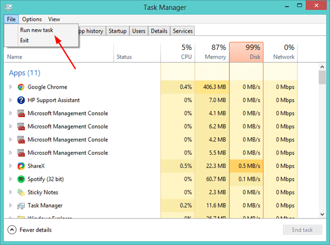Screen dimensions: 330x245
Task: Switch to the App history tab
Action: pos(92,31)
